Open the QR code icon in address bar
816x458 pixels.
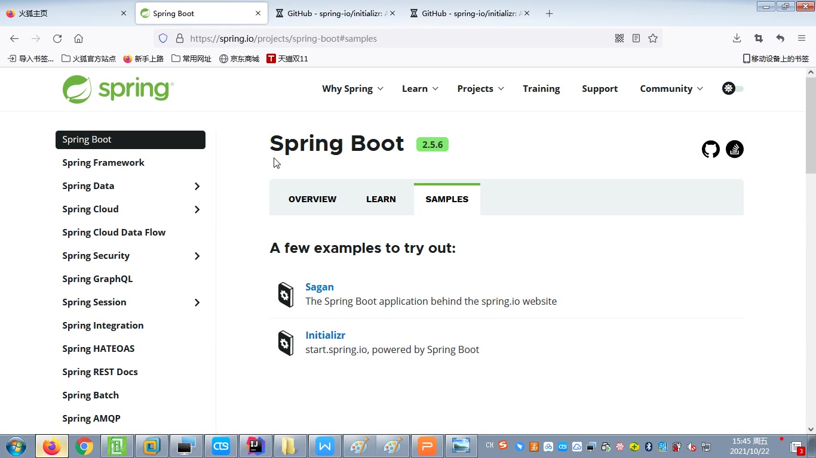619,39
